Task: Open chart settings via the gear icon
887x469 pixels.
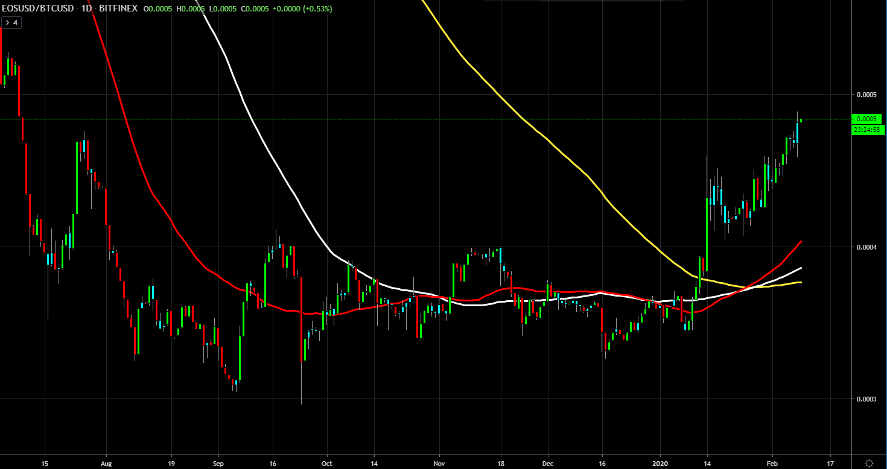Action: coord(869,462)
